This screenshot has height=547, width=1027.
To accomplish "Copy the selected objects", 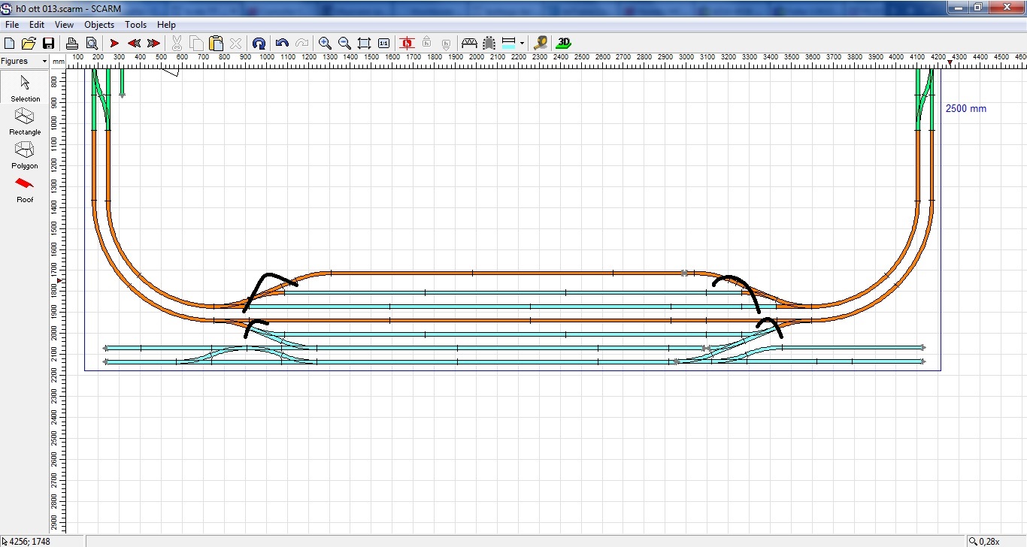I will (196, 44).
